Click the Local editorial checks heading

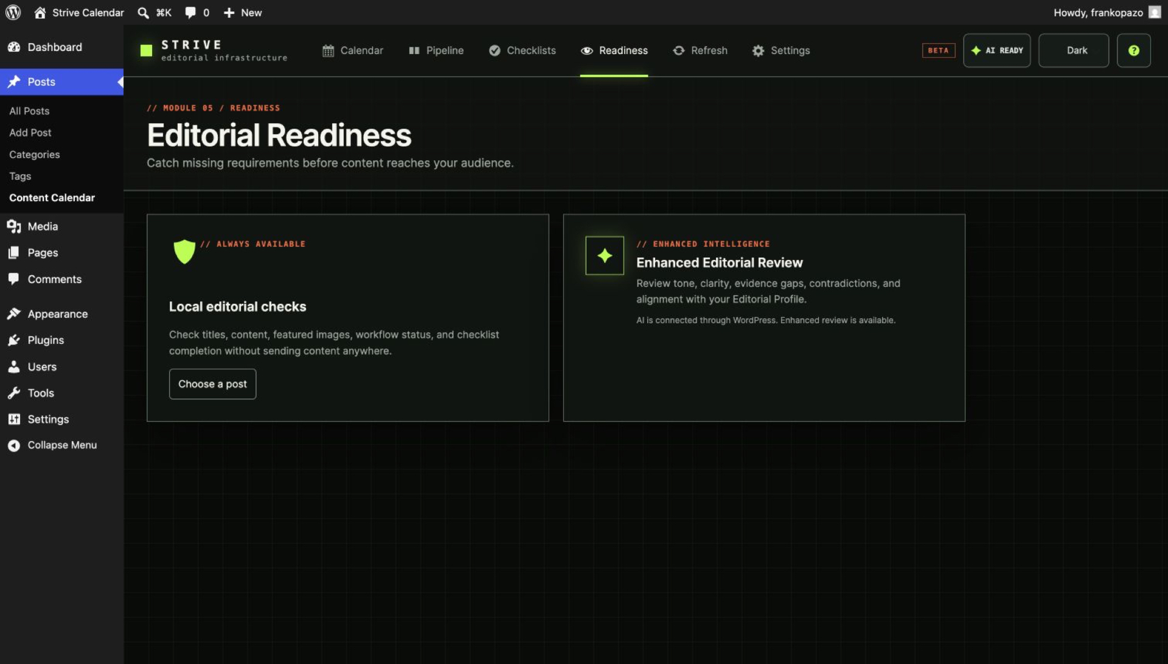[x=238, y=307]
